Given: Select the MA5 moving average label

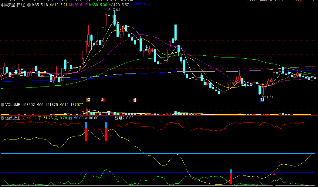Looking at the screenshot, I should 40,5.
